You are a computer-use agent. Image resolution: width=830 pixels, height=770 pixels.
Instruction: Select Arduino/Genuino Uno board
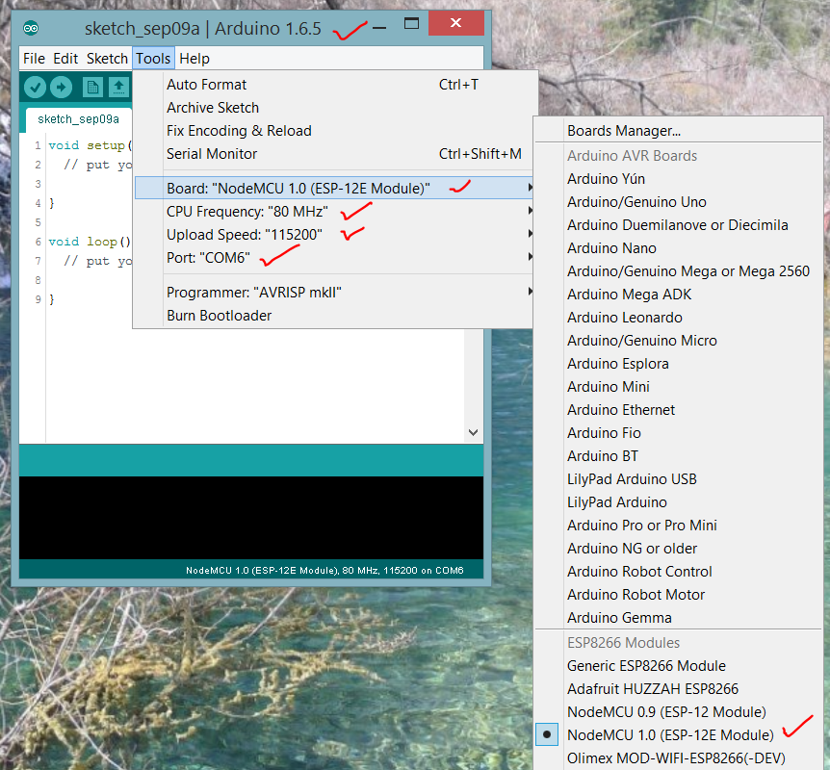[678, 202]
